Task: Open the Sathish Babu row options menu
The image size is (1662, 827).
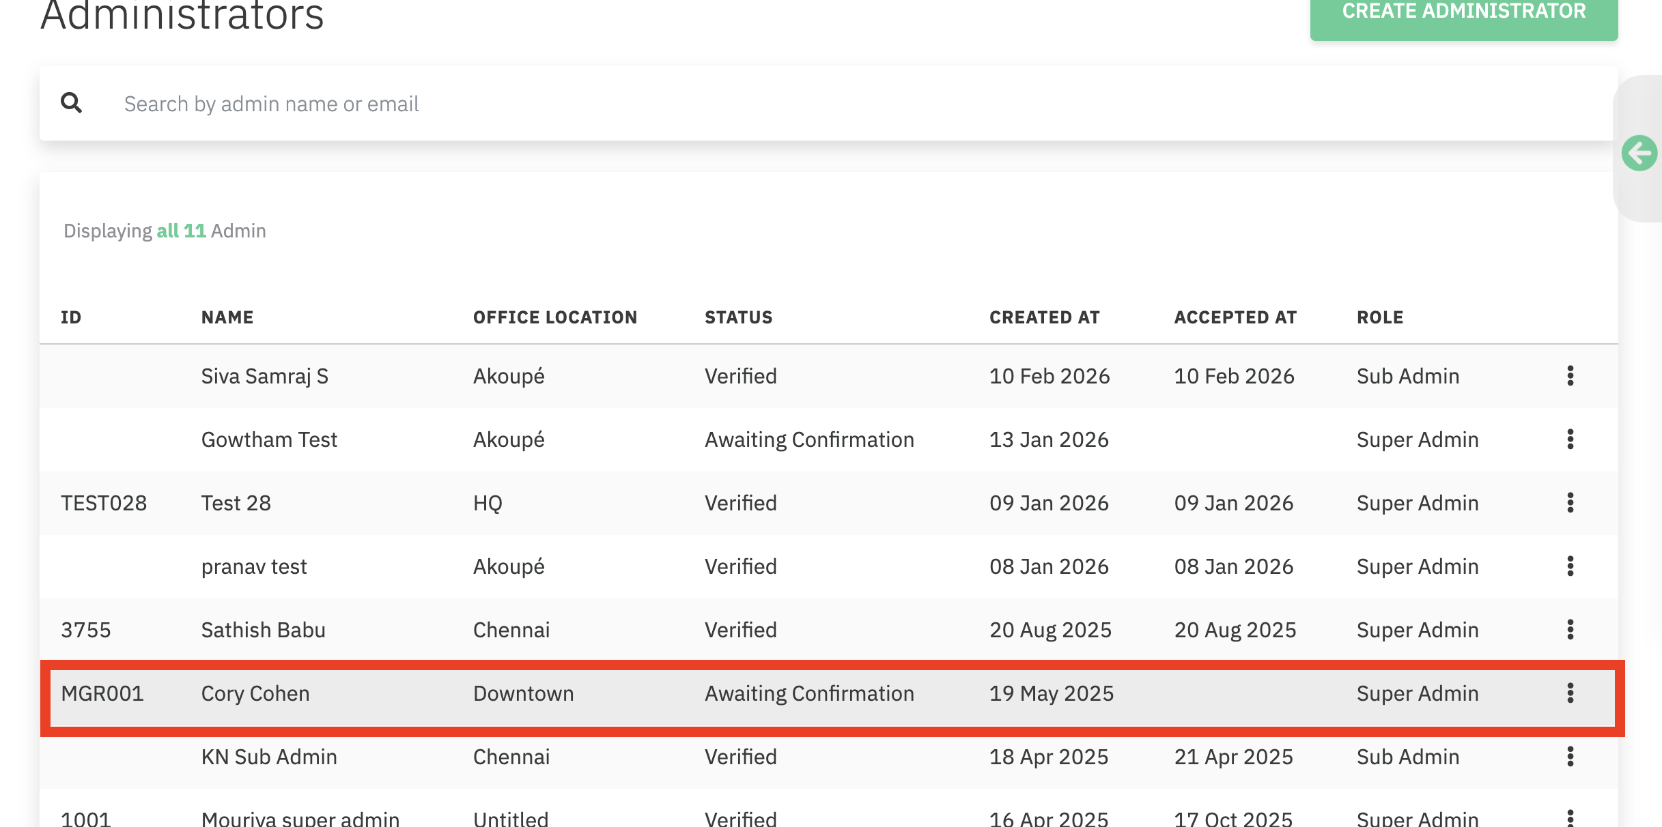Action: 1570,630
